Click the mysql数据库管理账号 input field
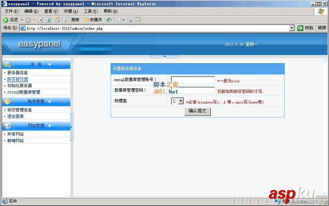 pyautogui.click(x=192, y=80)
